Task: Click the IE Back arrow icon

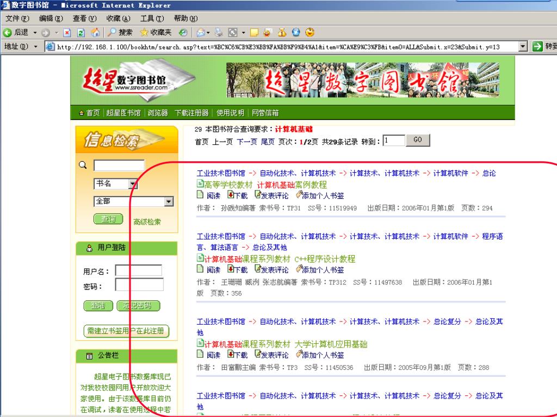Action: point(7,33)
